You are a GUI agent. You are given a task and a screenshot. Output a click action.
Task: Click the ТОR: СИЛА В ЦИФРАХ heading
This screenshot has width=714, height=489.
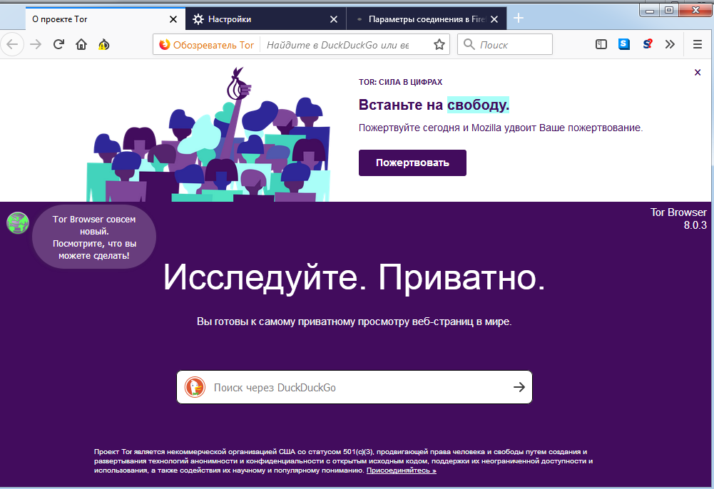click(x=400, y=83)
